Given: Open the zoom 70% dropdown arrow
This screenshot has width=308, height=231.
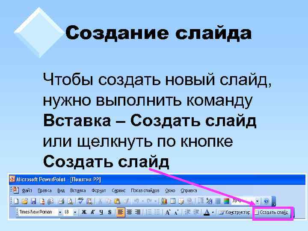Looking at the screenshot, I should [257, 201].
